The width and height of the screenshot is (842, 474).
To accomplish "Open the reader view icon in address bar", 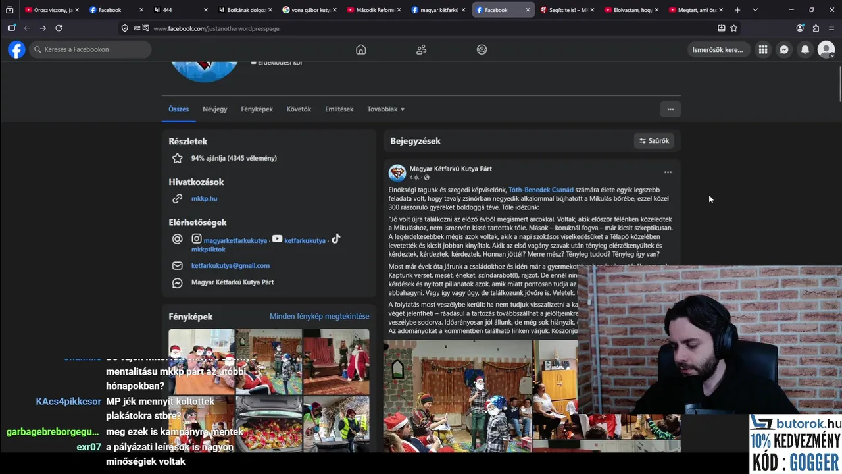I will point(722,28).
